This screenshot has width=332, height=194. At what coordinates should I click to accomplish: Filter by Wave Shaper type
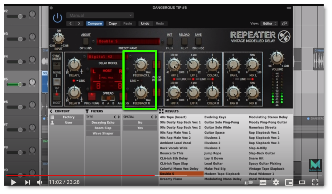pos(103,133)
